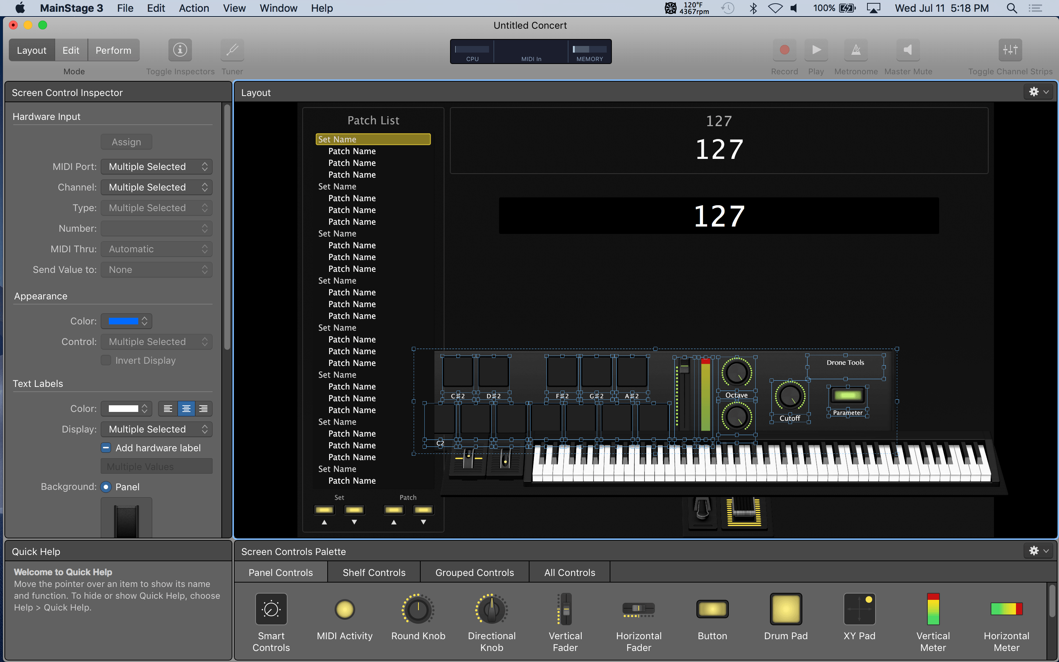Open the Control dropdown under Appearance

click(x=157, y=342)
